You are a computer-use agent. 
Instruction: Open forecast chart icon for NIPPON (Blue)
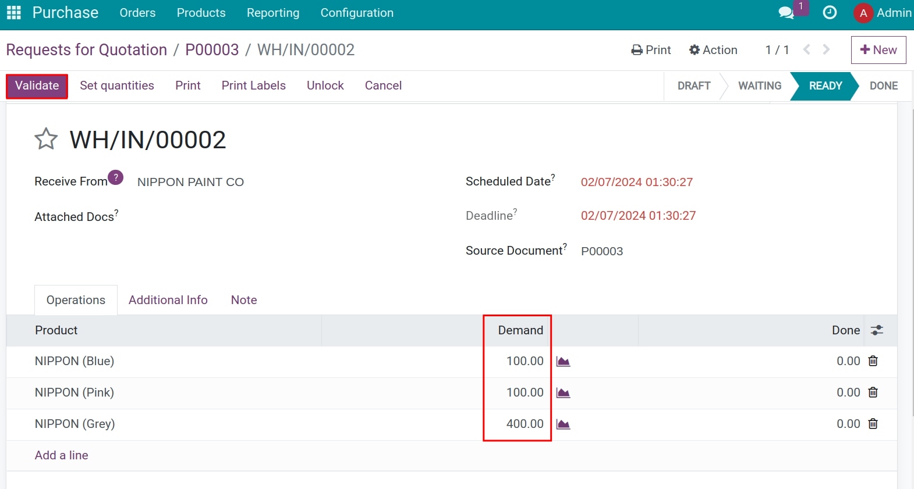[563, 362]
